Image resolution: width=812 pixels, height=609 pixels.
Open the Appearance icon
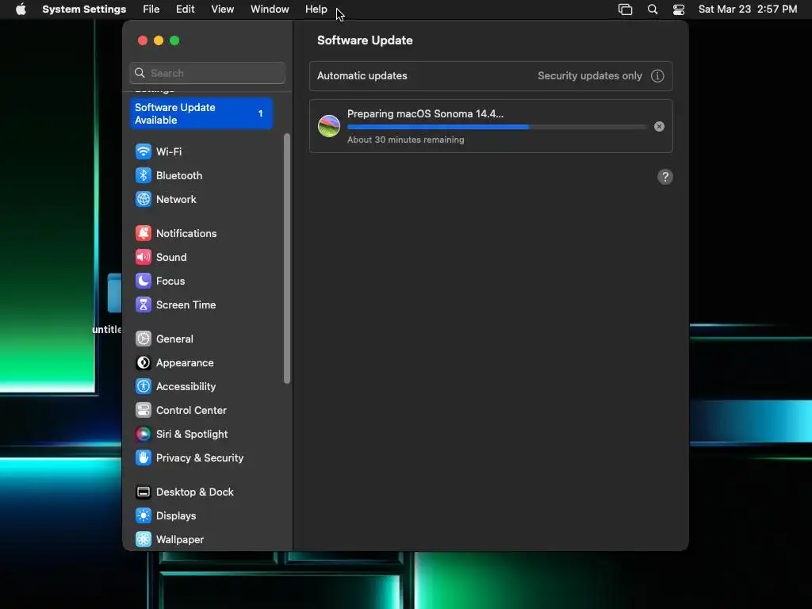click(x=144, y=363)
